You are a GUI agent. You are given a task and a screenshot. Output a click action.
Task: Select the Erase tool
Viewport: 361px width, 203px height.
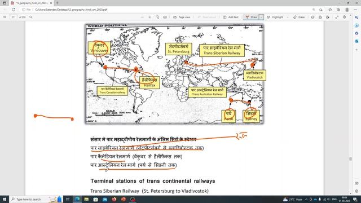click(299, 17)
